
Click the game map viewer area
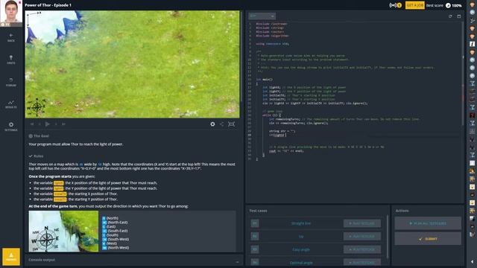[x=133, y=64]
